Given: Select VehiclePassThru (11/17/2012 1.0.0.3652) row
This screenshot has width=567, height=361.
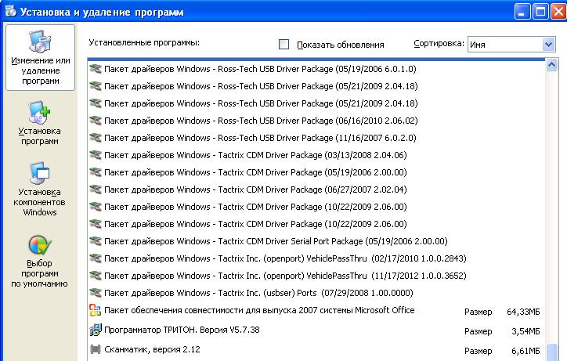Looking at the screenshot, I should (x=316, y=276).
